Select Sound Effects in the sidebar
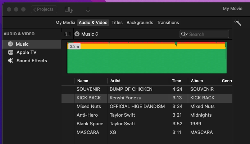 [32, 61]
